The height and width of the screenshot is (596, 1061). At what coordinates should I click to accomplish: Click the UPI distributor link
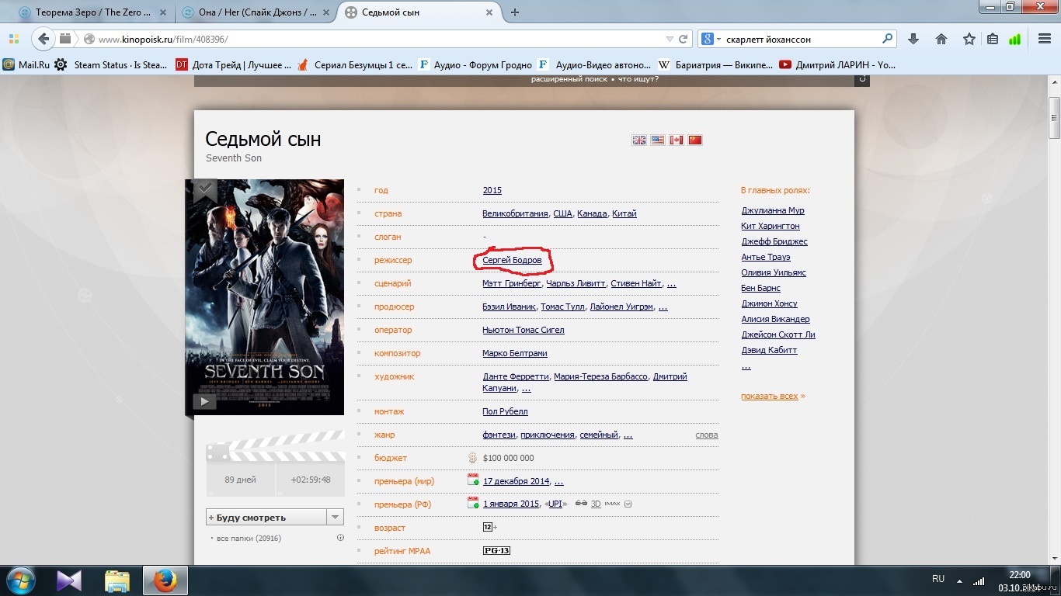tap(555, 504)
